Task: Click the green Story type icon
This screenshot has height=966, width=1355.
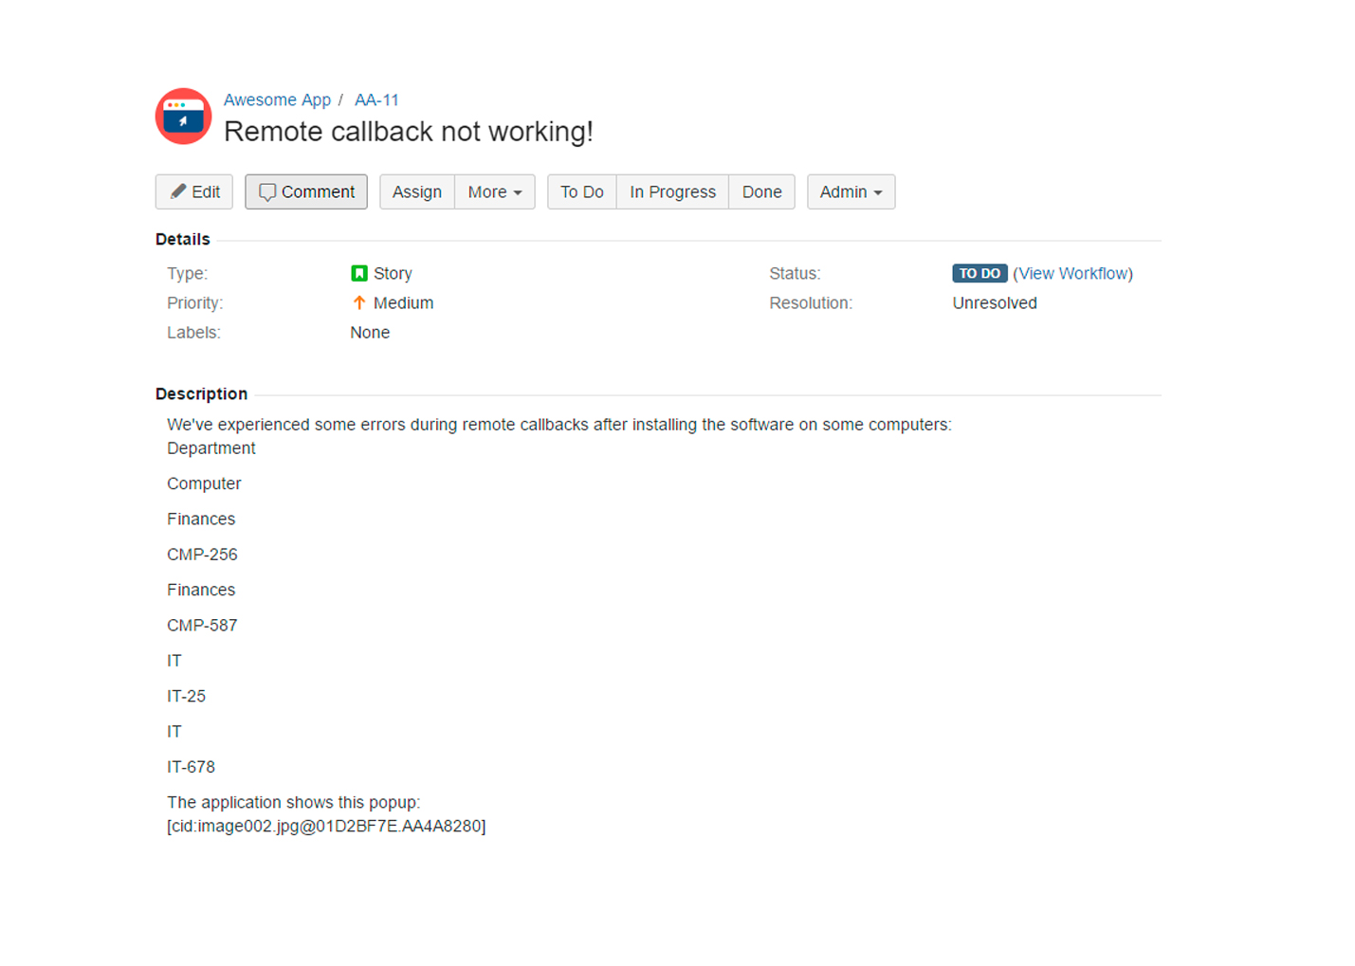Action: click(358, 274)
